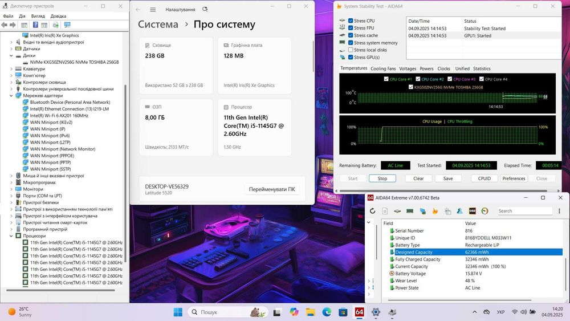This screenshot has height=321, width=570.
Task: Click Перейменувати ПК button
Action: (272, 189)
